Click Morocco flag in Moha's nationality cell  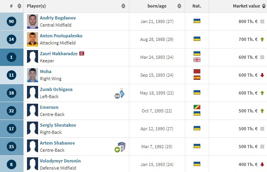196,72
